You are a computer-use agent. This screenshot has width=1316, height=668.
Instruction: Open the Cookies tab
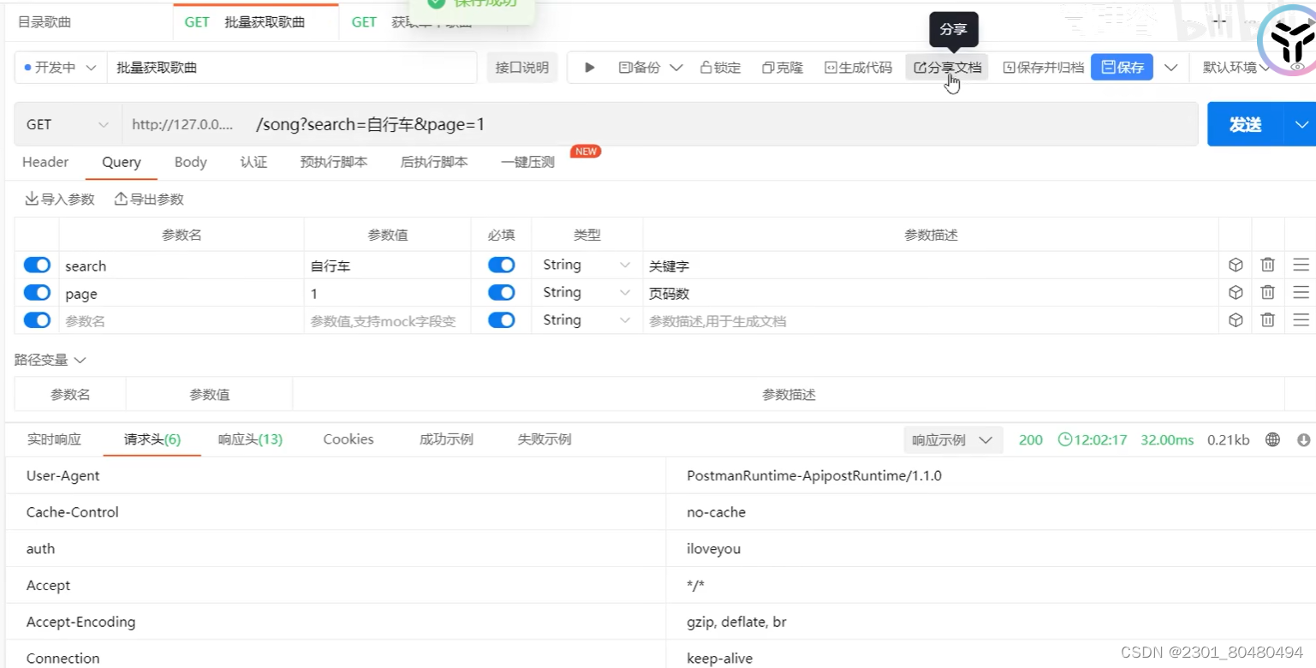(348, 439)
